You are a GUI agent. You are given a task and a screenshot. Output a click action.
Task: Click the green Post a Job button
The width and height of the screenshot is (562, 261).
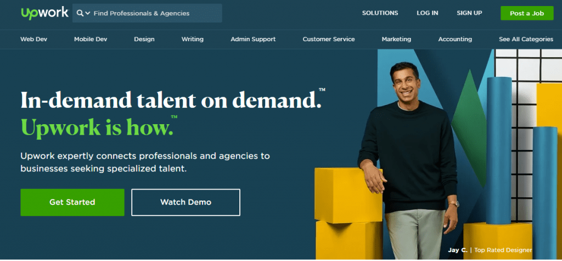(x=527, y=13)
